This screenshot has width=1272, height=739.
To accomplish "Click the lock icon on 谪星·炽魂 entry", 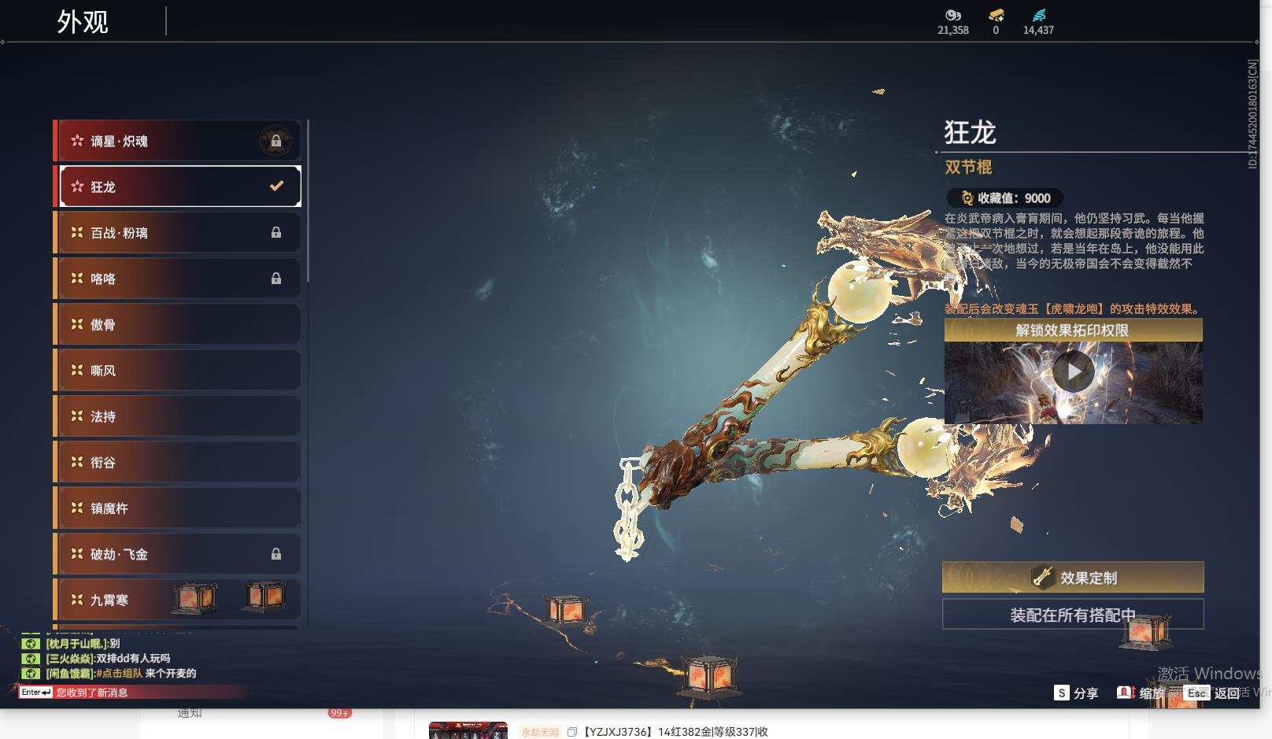I will coord(275,140).
